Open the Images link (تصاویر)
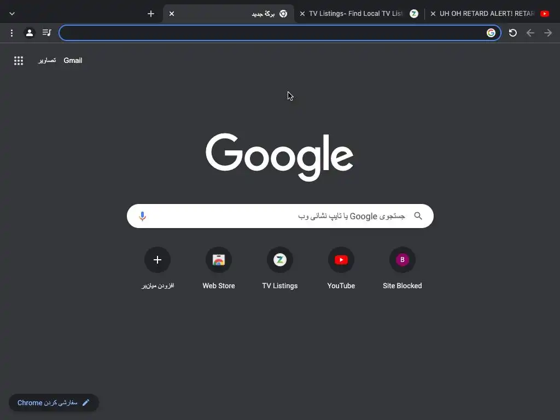The height and width of the screenshot is (420, 560). 47,60
